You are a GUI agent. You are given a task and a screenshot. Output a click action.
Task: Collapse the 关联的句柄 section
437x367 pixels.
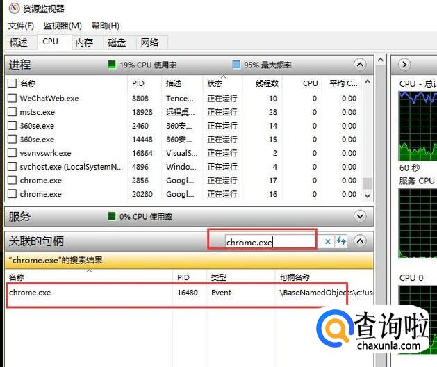pos(360,241)
